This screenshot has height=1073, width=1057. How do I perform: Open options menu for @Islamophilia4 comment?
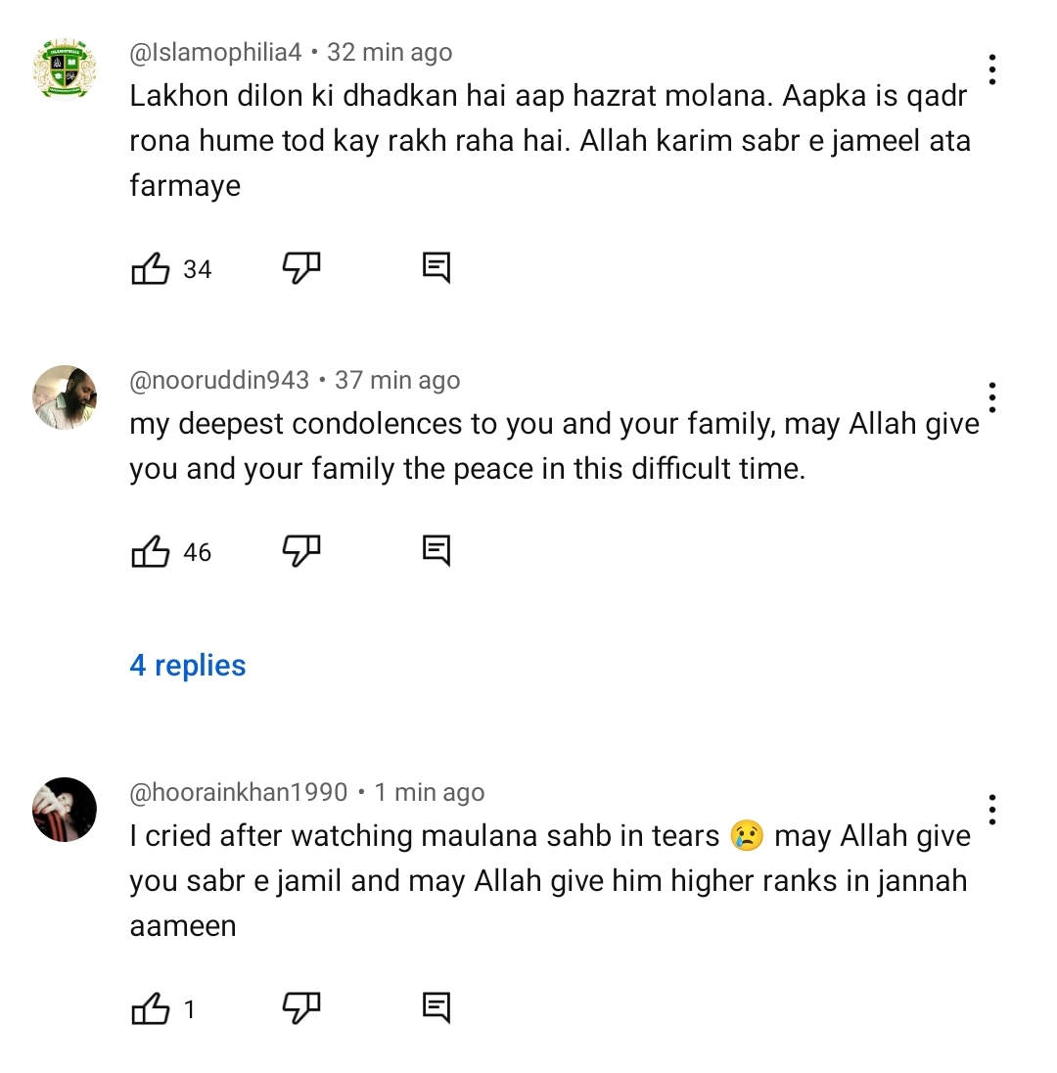click(992, 70)
